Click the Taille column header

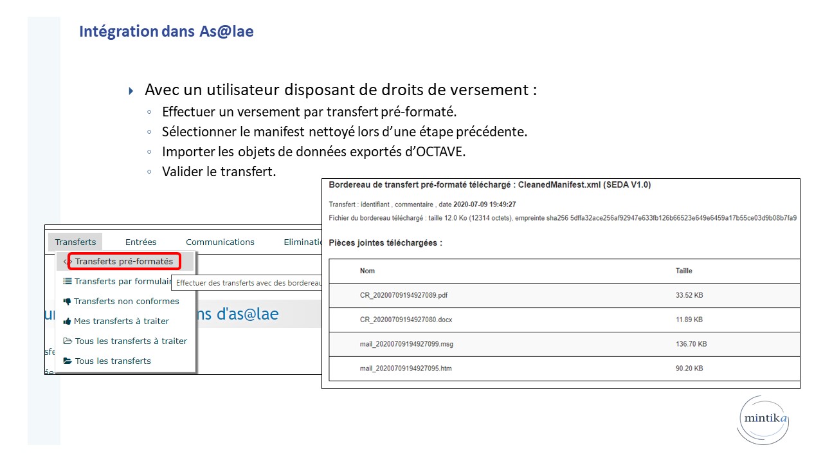pos(684,271)
